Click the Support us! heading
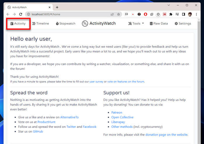 click(116, 93)
